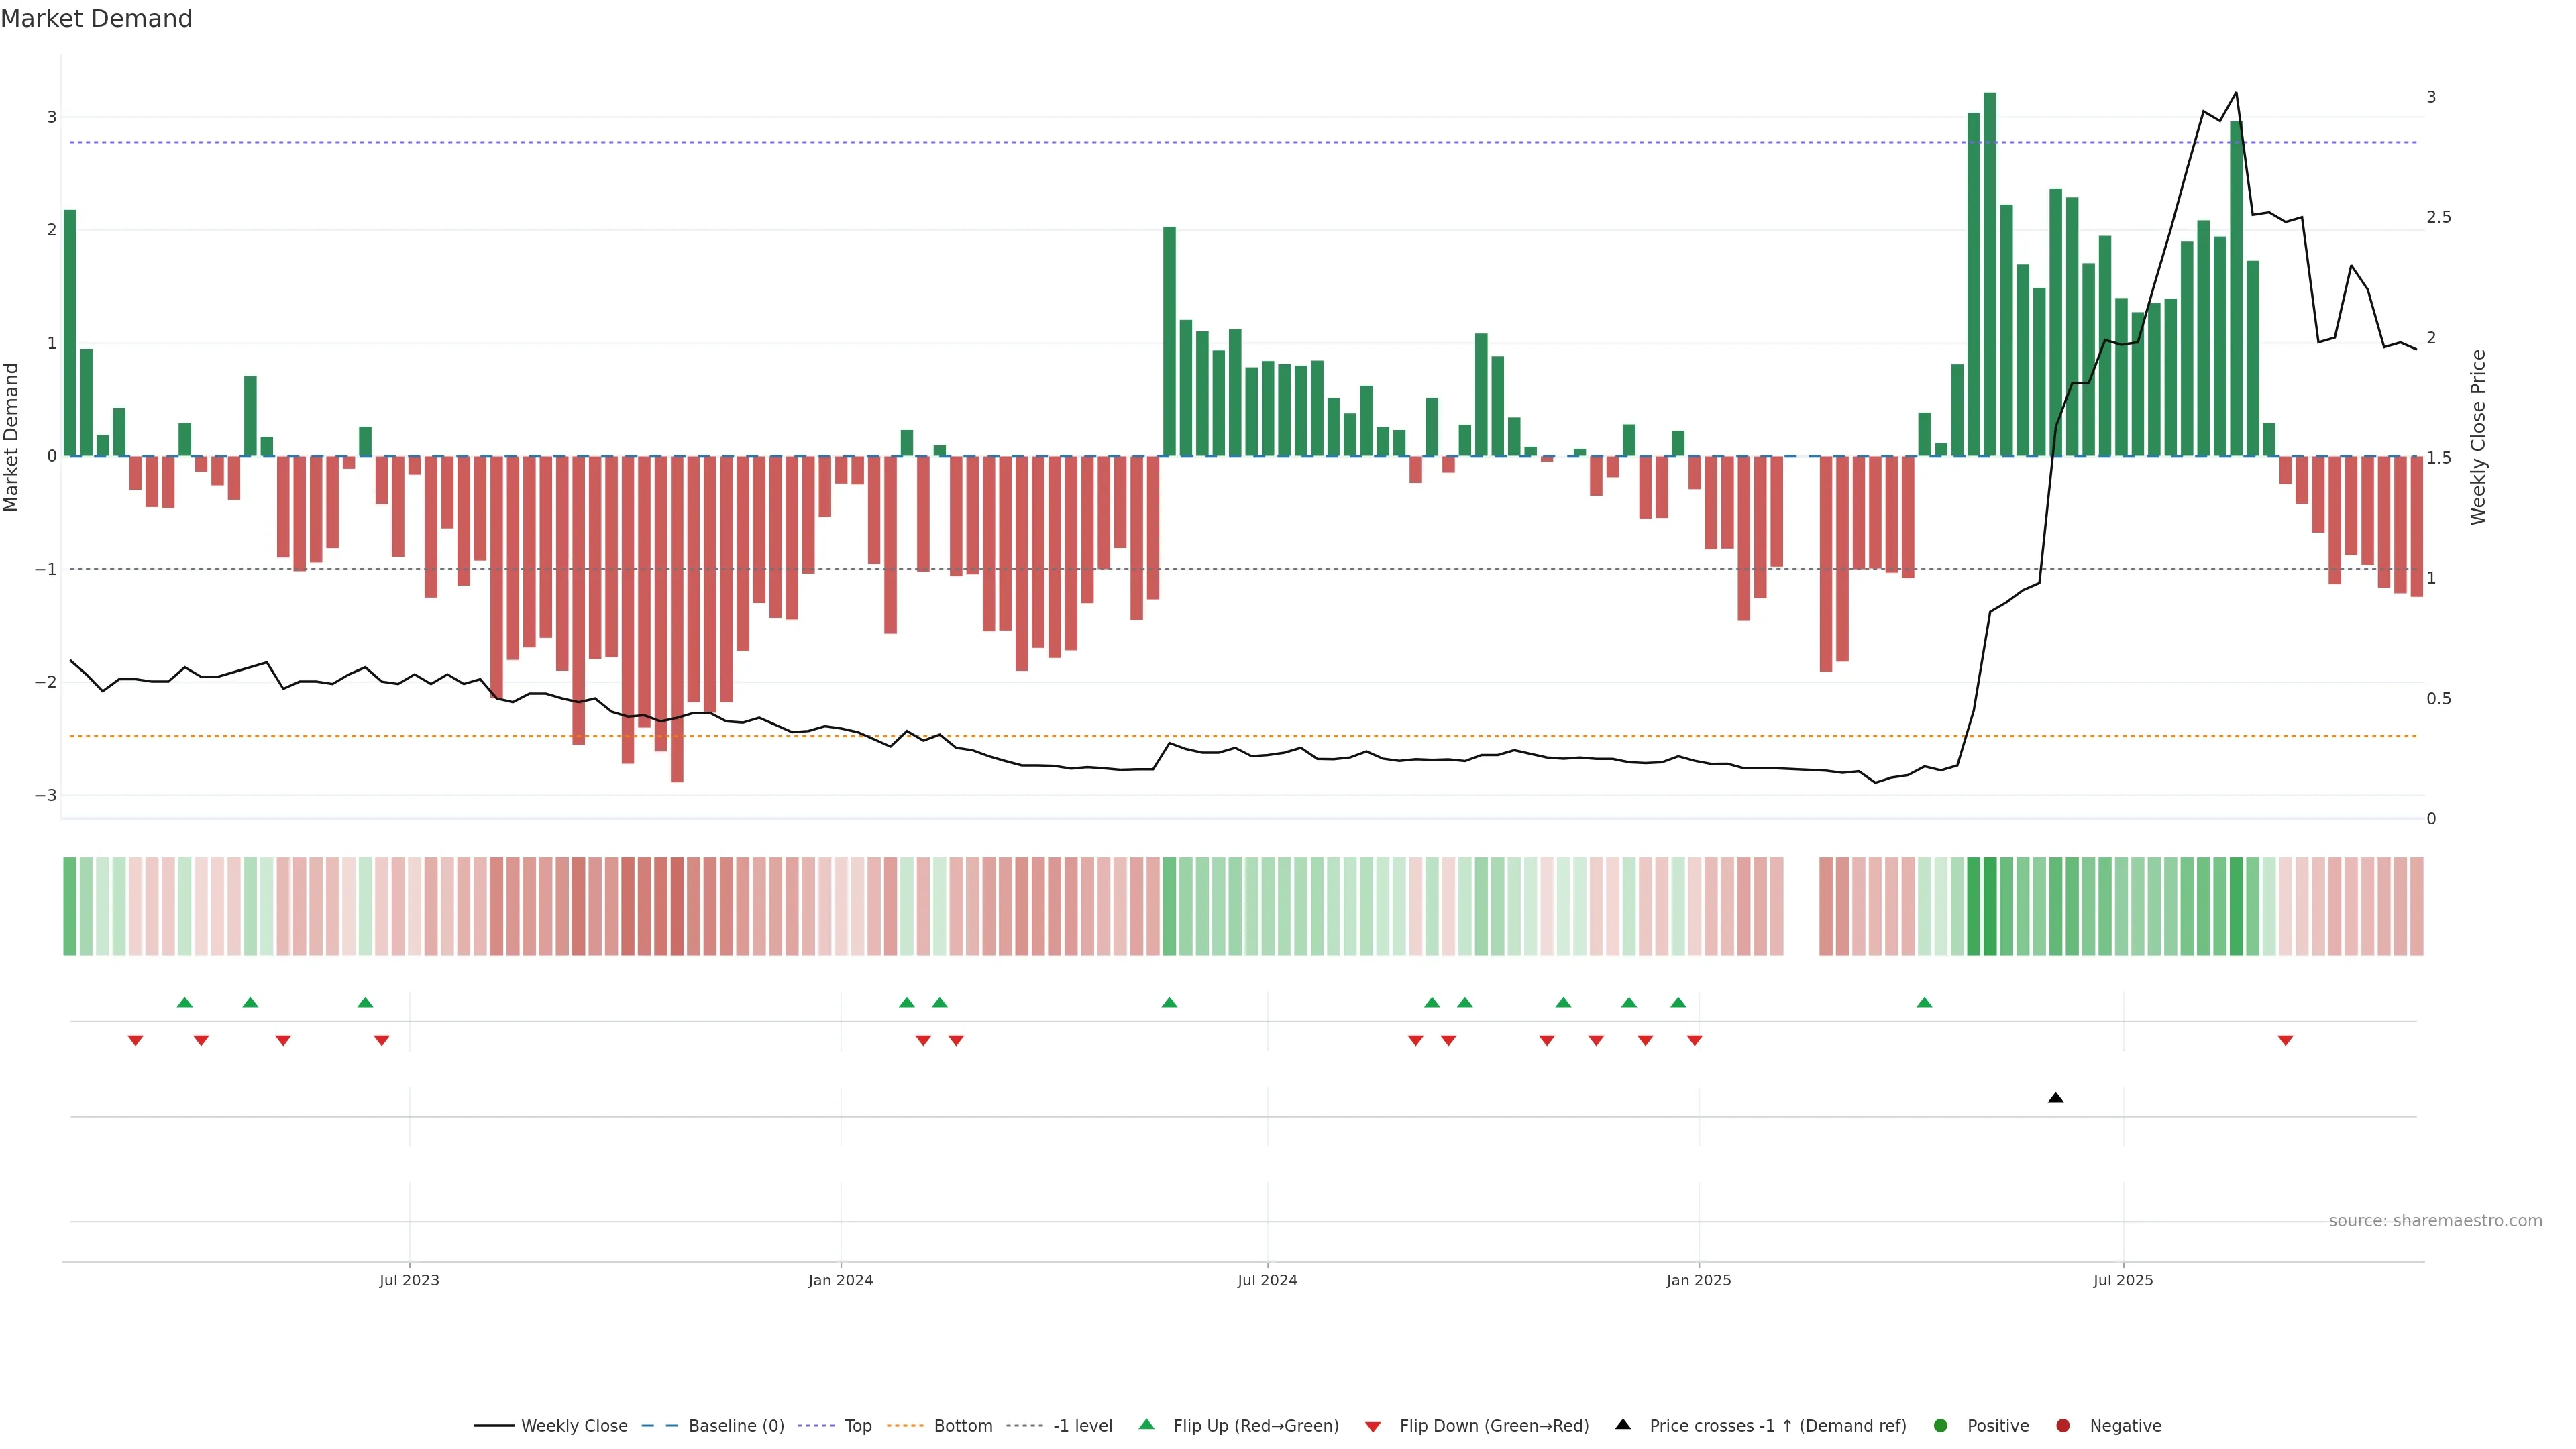
Task: Click the Jan 2025 axis label
Action: tap(1698, 1280)
